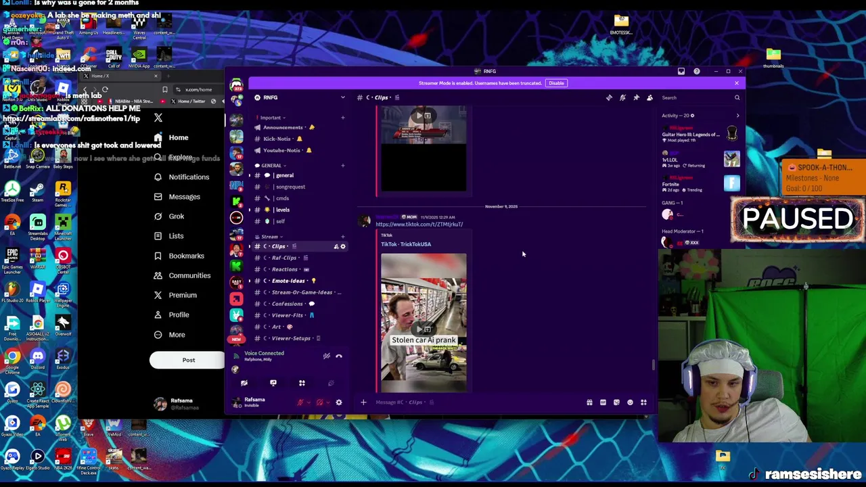Add channel to GENERAL category
The width and height of the screenshot is (866, 487).
pos(342,166)
